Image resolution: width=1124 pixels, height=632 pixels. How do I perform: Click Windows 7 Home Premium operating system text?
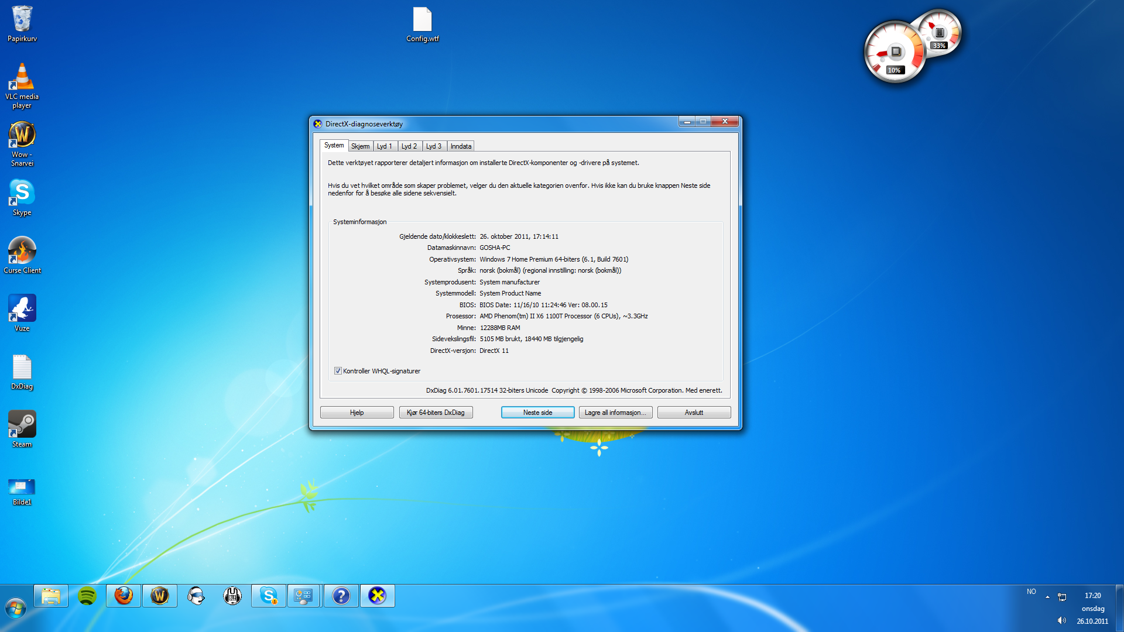(x=554, y=259)
